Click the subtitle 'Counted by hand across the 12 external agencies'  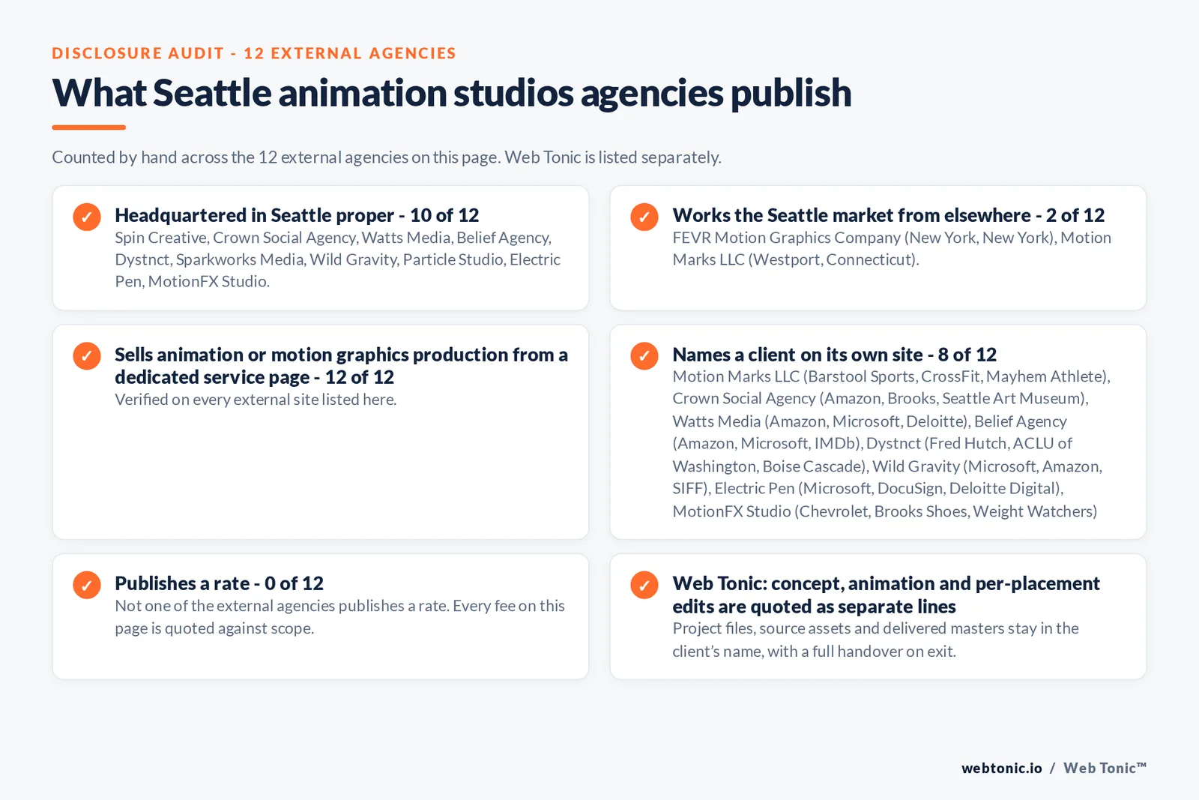click(x=387, y=157)
